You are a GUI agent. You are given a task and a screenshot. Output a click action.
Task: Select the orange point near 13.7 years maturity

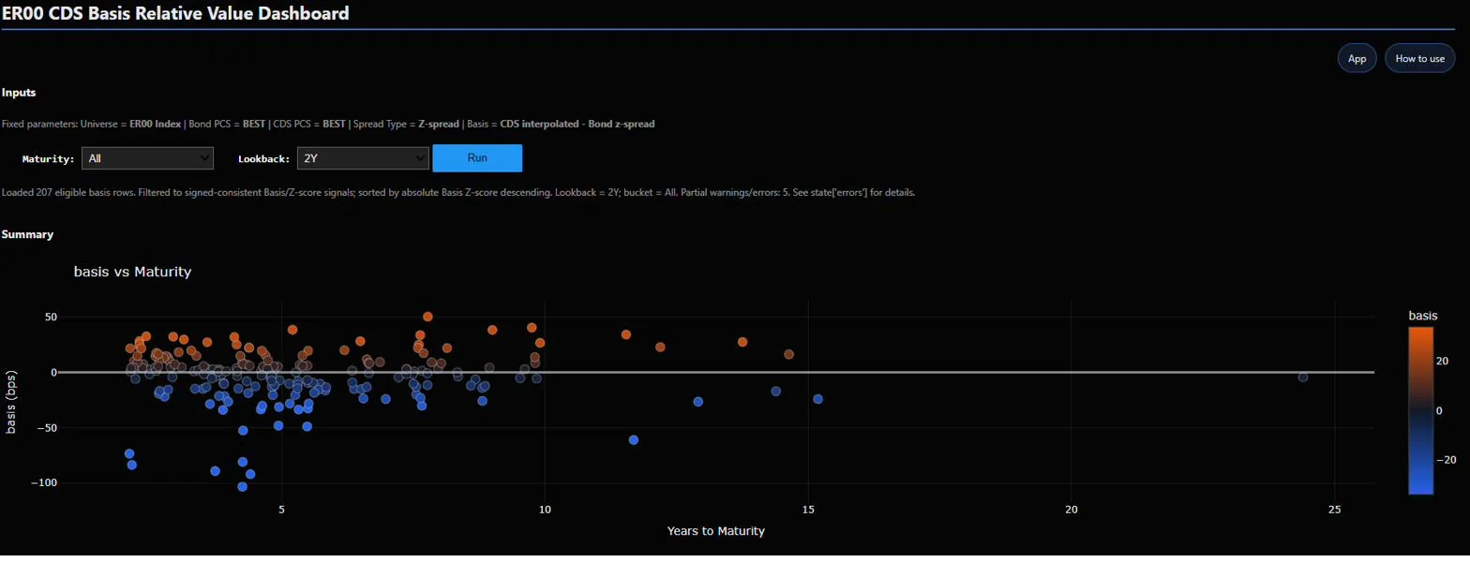coord(742,342)
